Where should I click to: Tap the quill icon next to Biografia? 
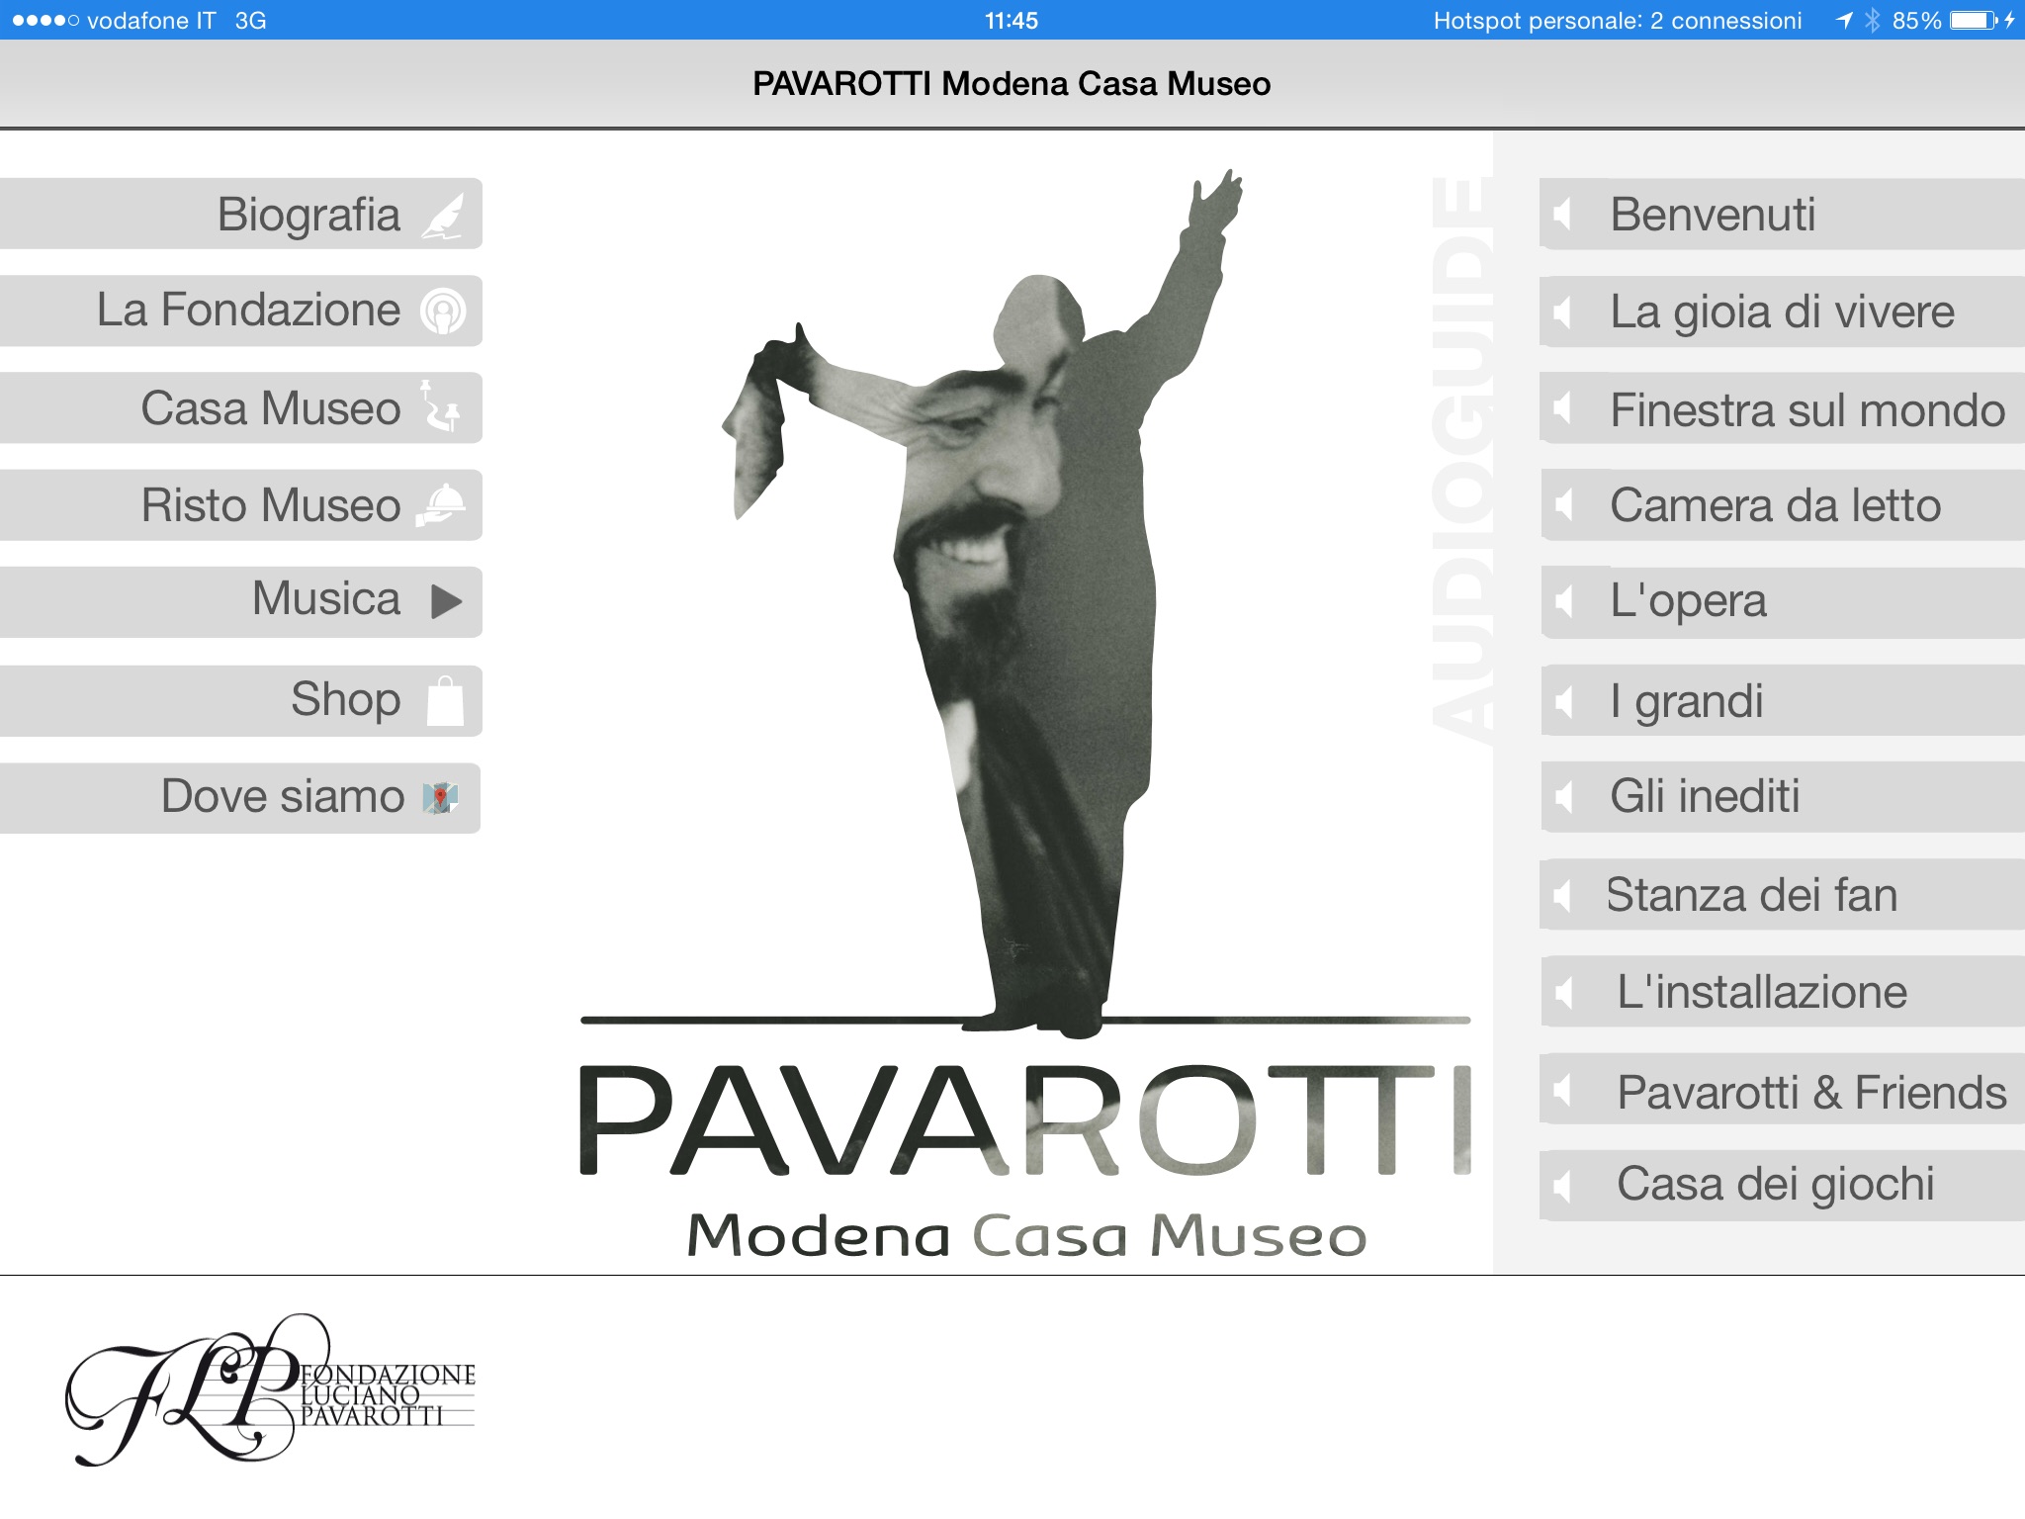click(443, 215)
